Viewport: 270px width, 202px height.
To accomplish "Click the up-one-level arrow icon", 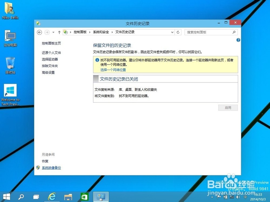I will coord(59,32).
